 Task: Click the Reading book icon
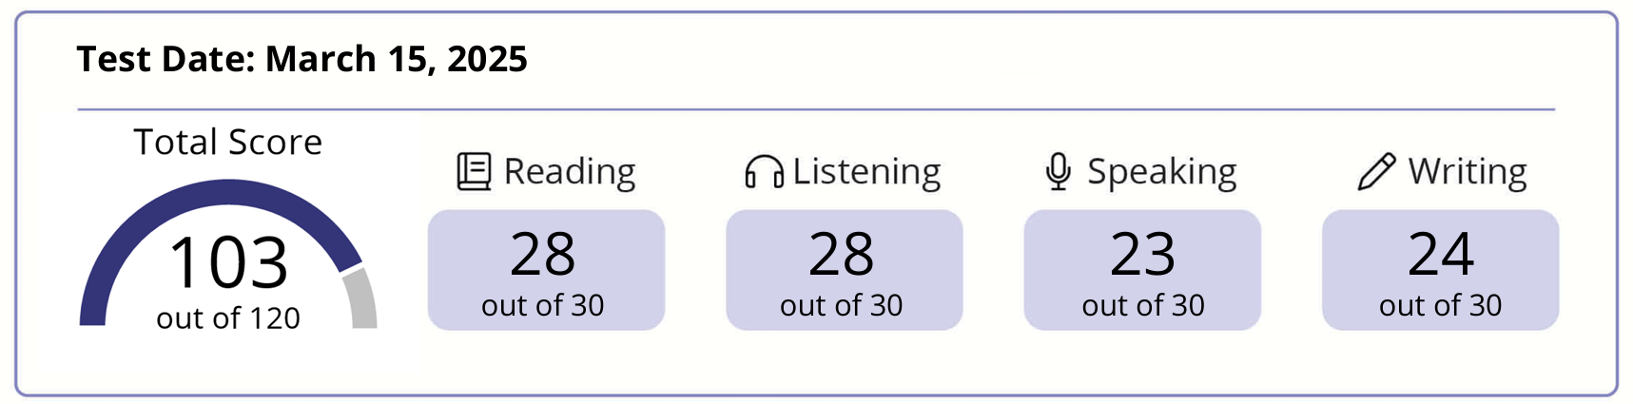474,172
